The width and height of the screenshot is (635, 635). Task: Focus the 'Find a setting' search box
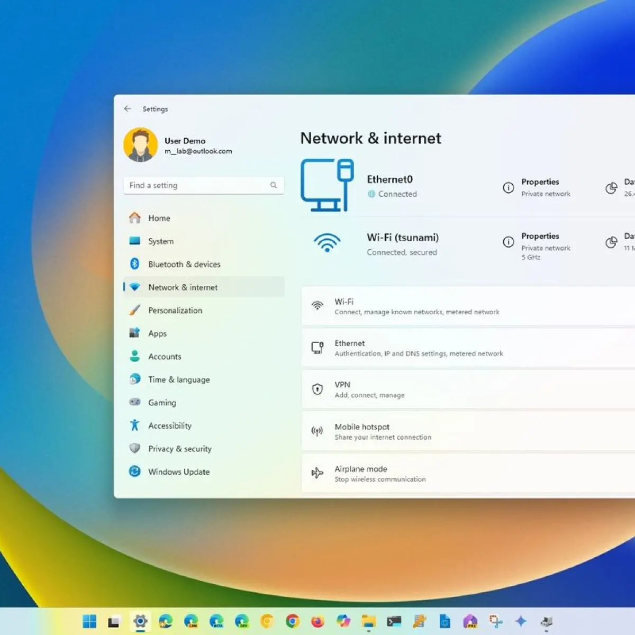(204, 185)
